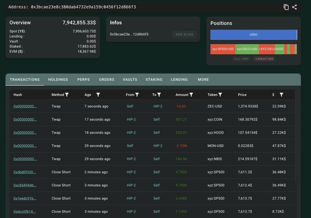
Task: Select the red xyz:SP500-USD position segment
Action: [223, 49]
